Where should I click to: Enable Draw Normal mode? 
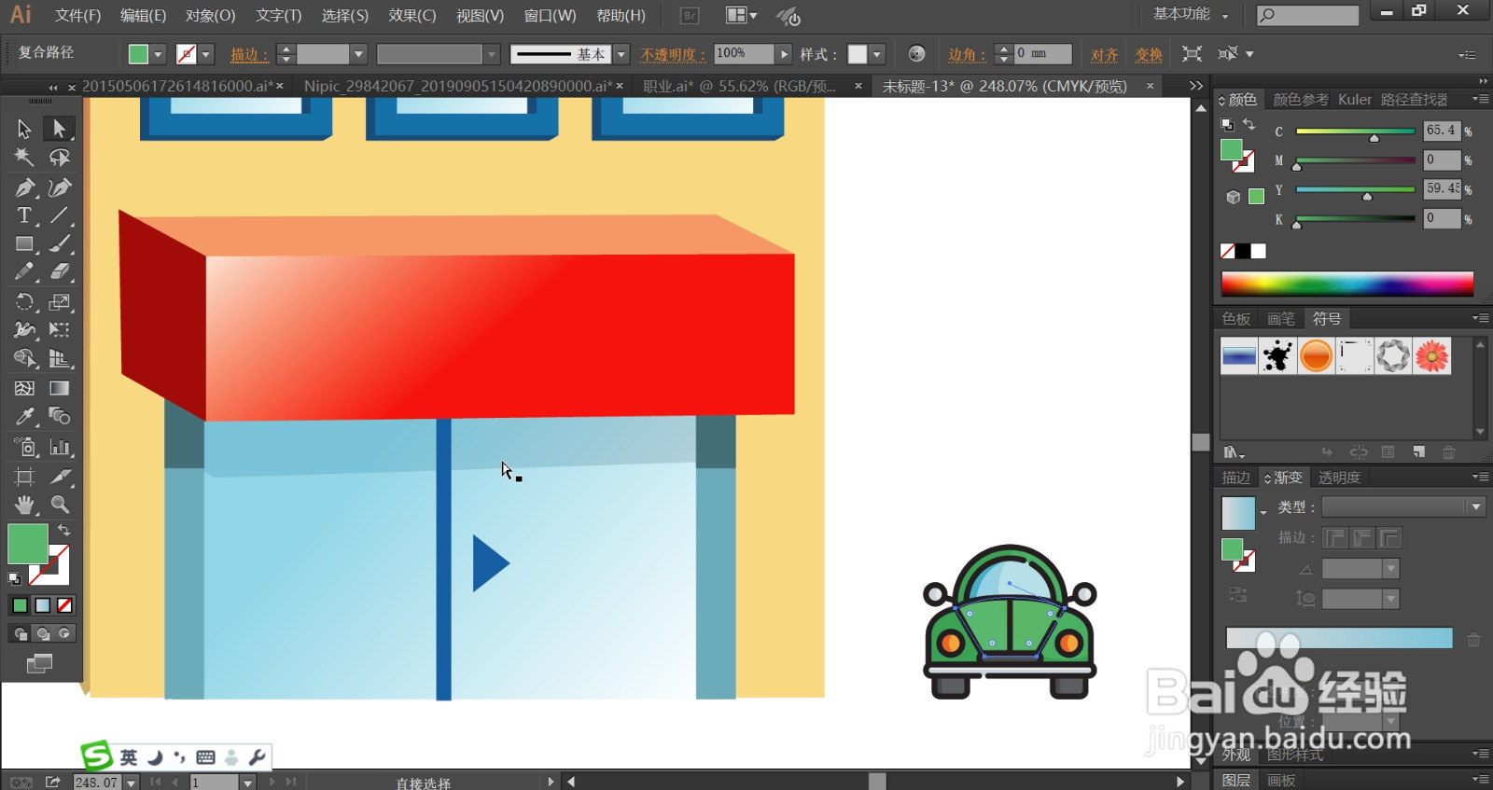point(20,633)
